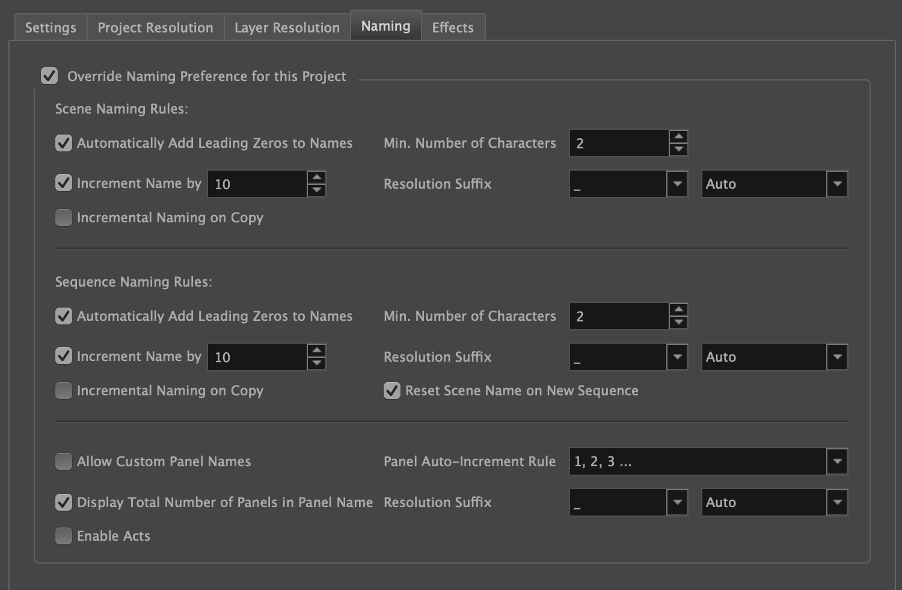Uncheck Automatically Add Leading Zeros under Scene Naming Rules
902x590 pixels.
tap(63, 143)
